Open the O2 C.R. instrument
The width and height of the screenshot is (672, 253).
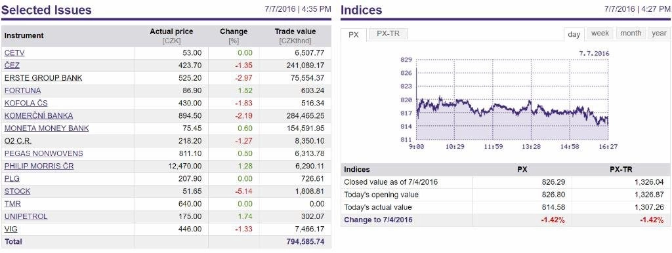pyautogui.click(x=18, y=141)
